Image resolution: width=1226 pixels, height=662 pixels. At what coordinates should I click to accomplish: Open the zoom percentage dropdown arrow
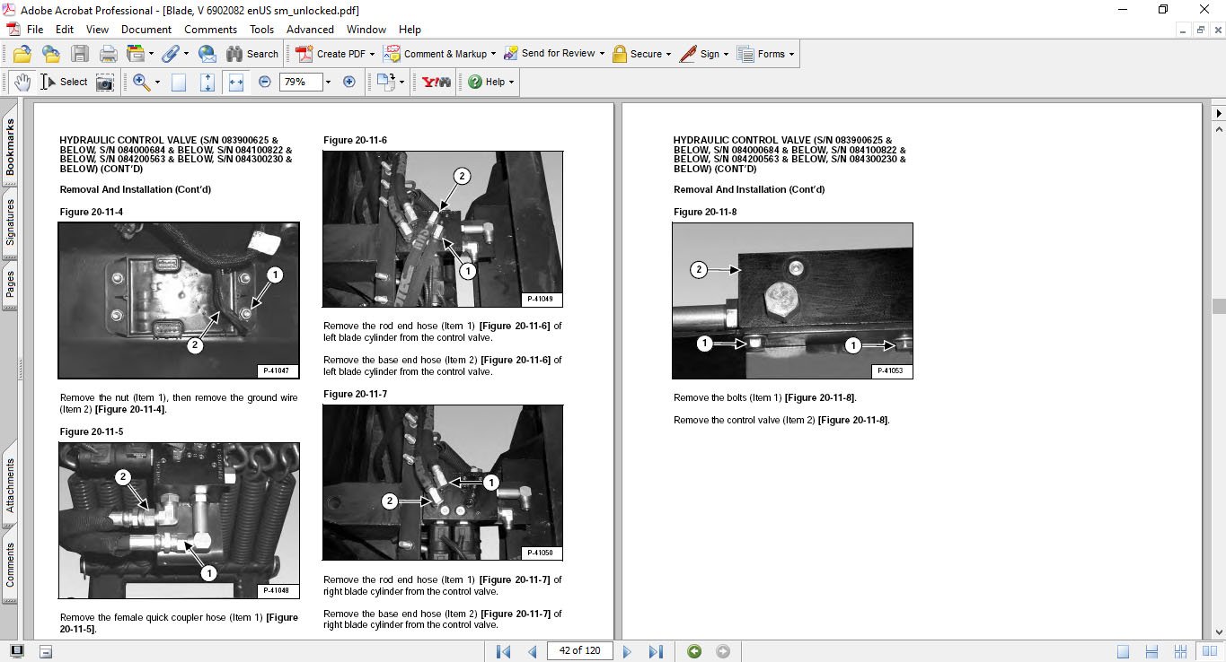328,82
